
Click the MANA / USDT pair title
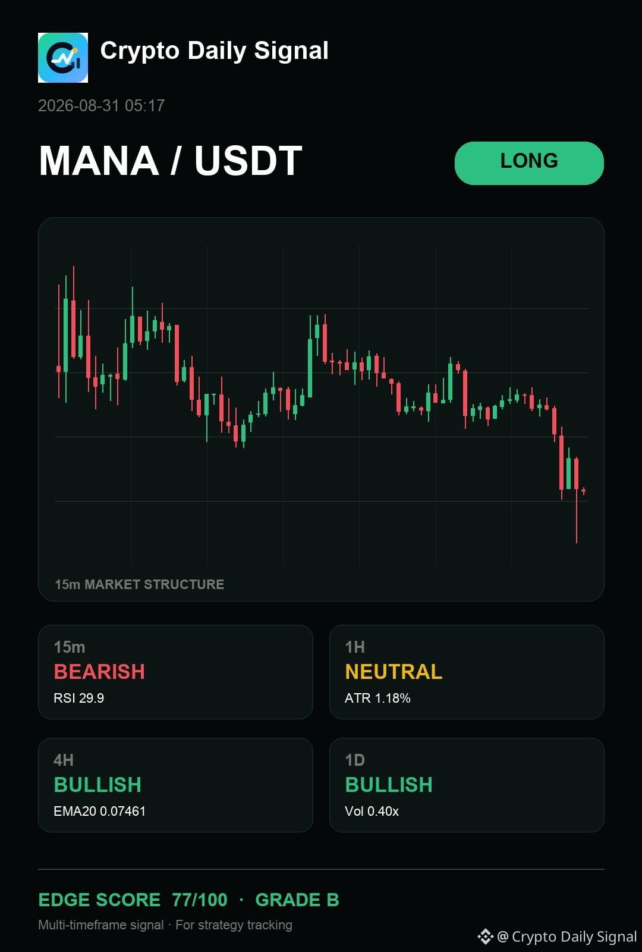[x=171, y=161]
